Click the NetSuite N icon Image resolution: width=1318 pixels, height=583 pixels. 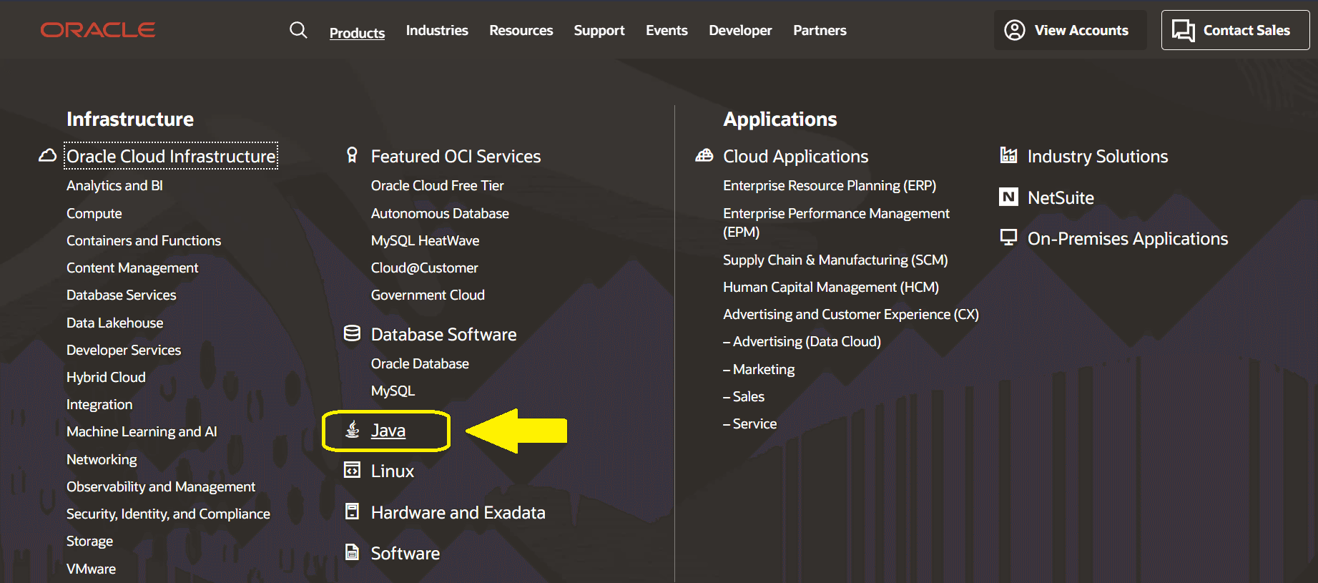[1008, 197]
